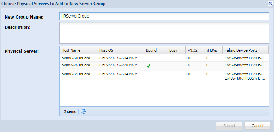Refresh the physical server list
This screenshot has height=132, width=274.
click(x=84, y=111)
